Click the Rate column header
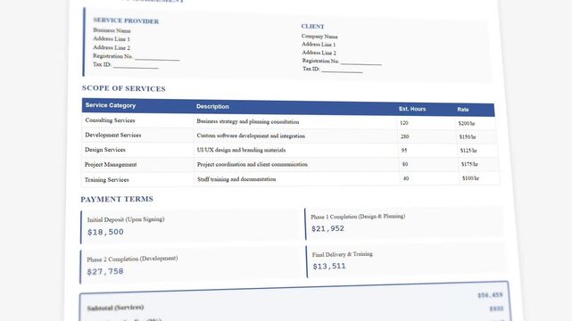The image size is (572, 321). coord(463,110)
